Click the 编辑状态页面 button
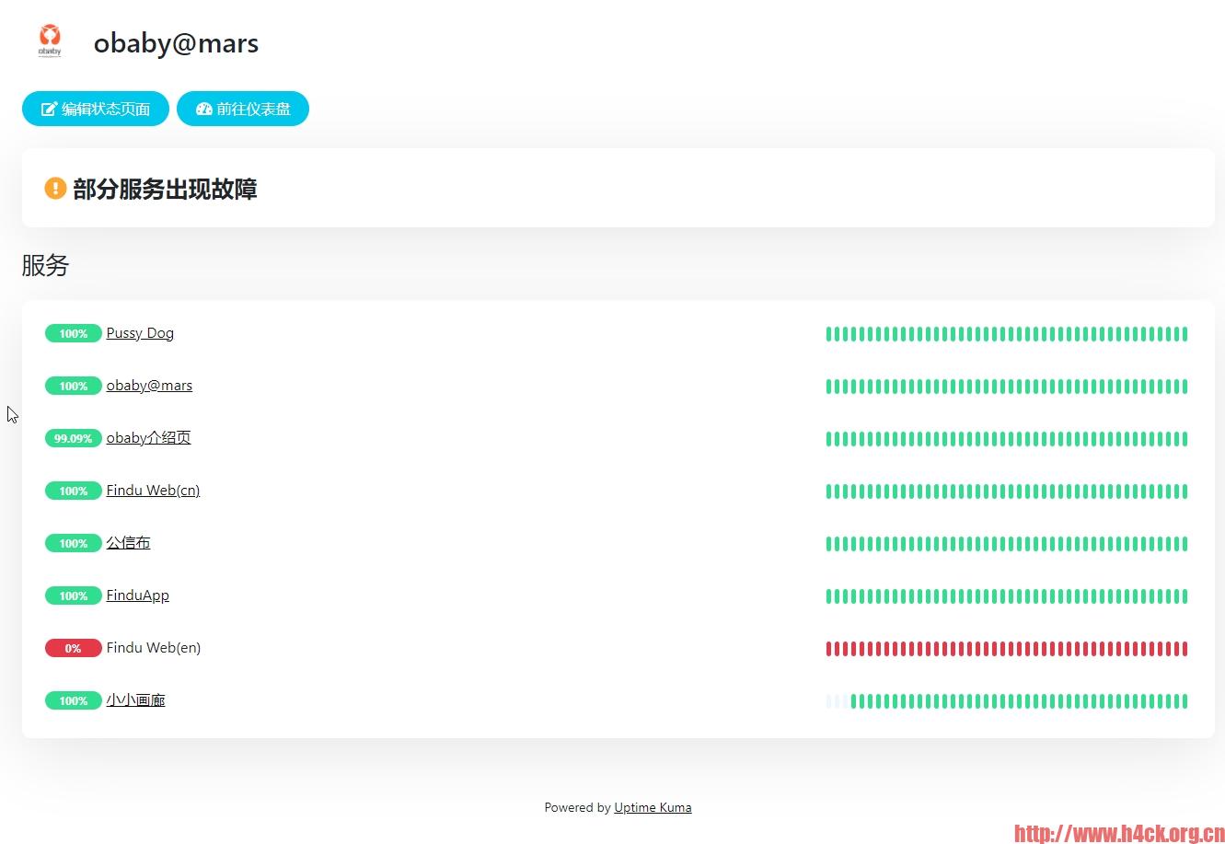Screen dimensions: 1225x844 [x=95, y=109]
